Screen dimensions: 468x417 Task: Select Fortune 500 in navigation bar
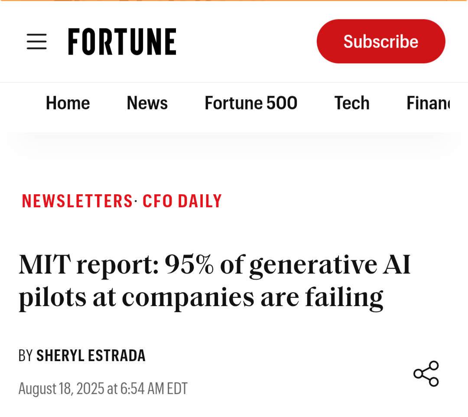pos(251,103)
